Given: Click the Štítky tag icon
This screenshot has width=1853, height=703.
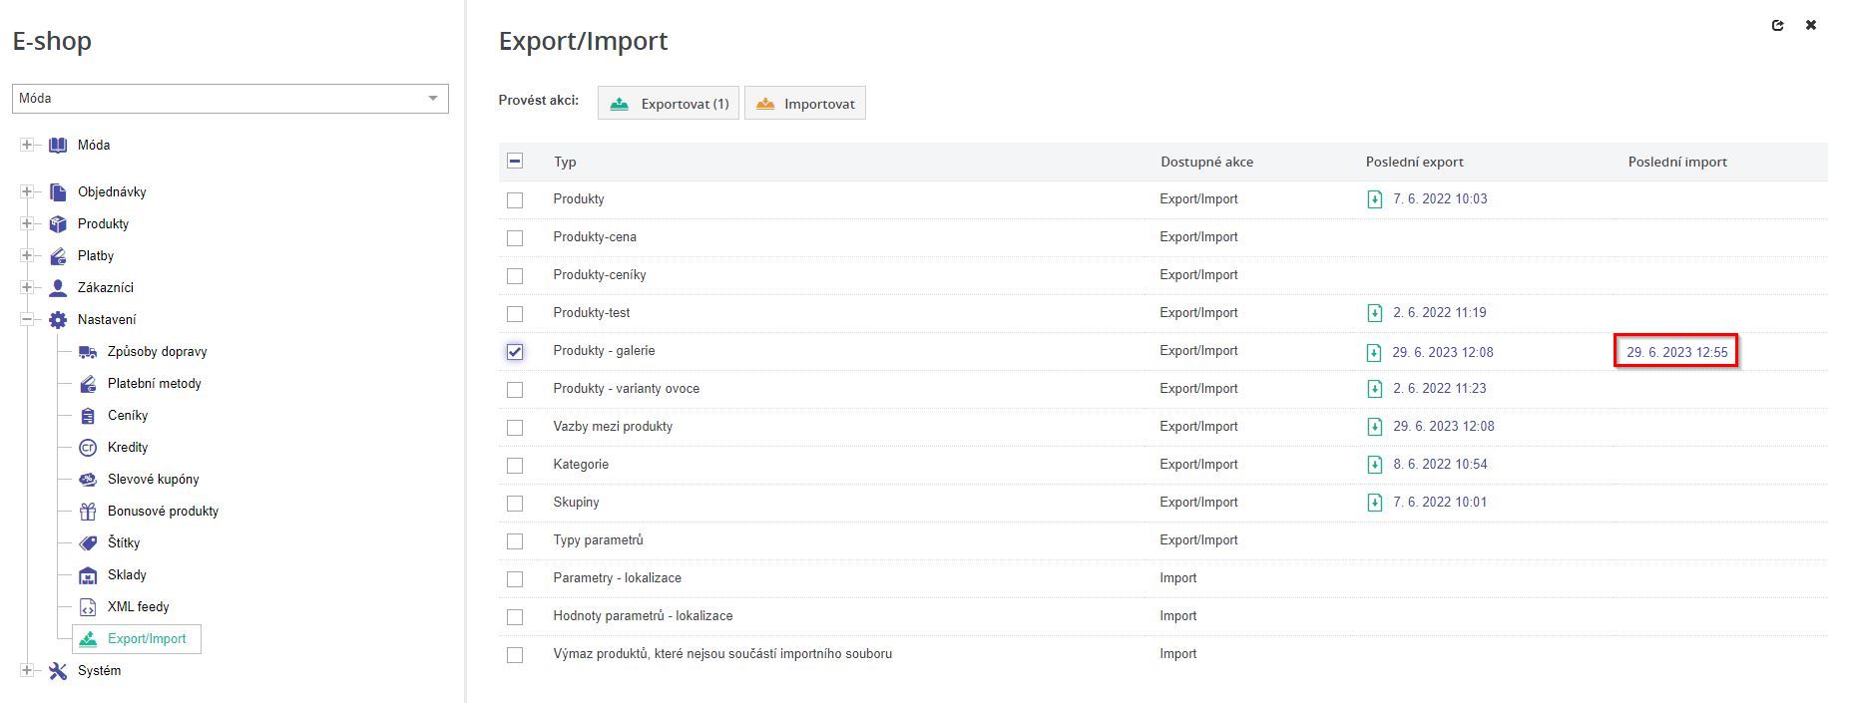Looking at the screenshot, I should pos(88,542).
